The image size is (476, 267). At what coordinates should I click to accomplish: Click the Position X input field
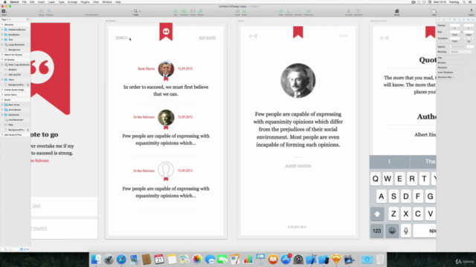[x=454, y=25]
